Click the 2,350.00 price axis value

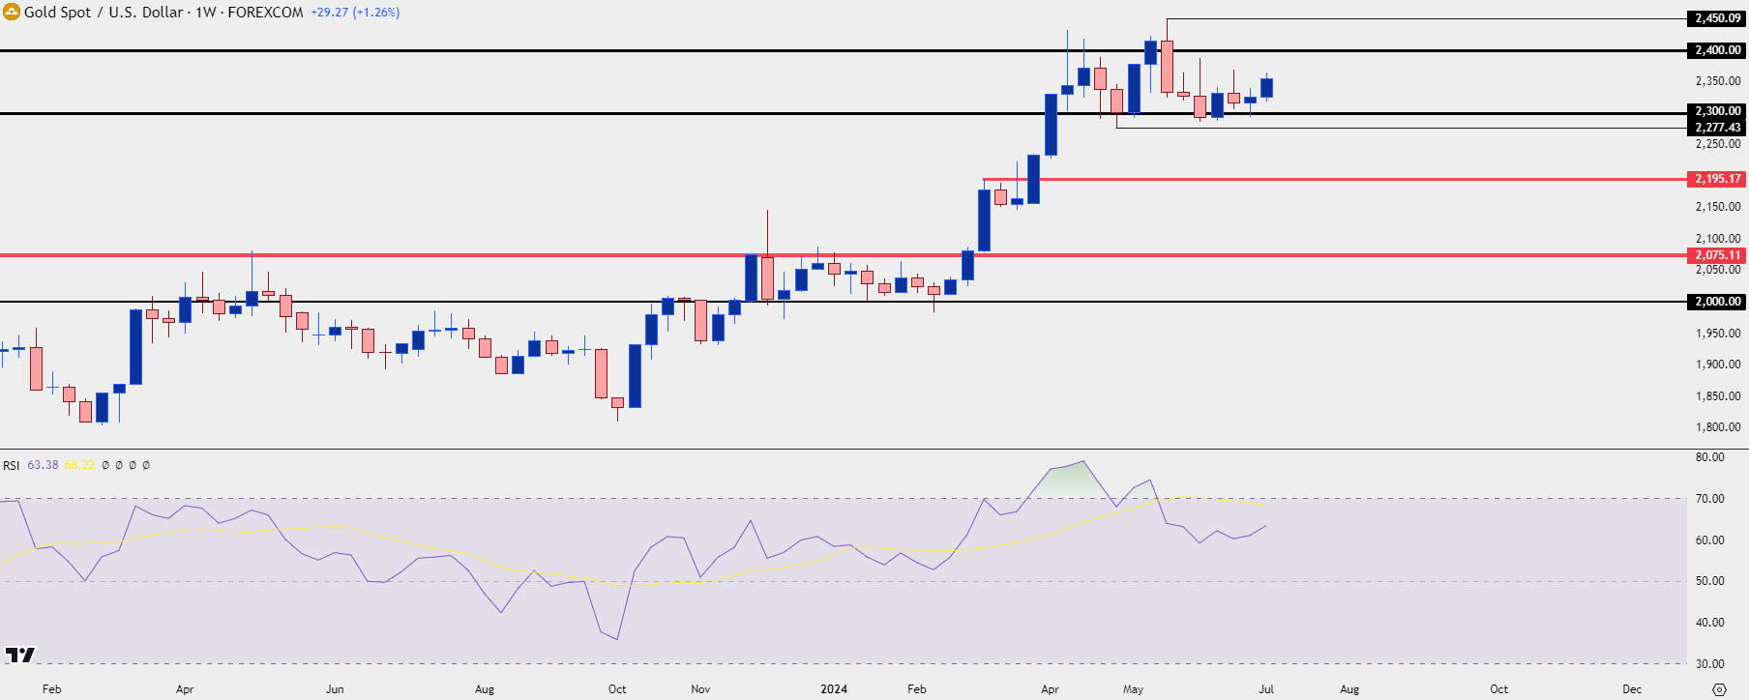(x=1718, y=81)
